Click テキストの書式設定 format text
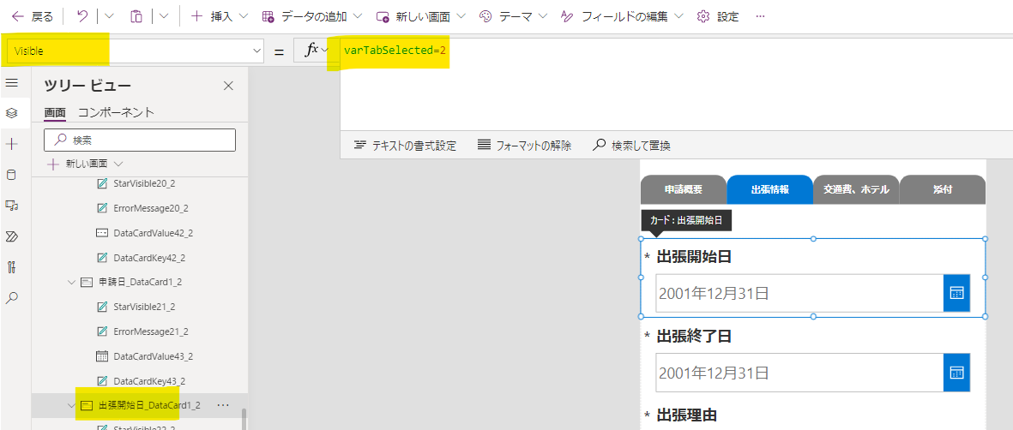 click(405, 146)
